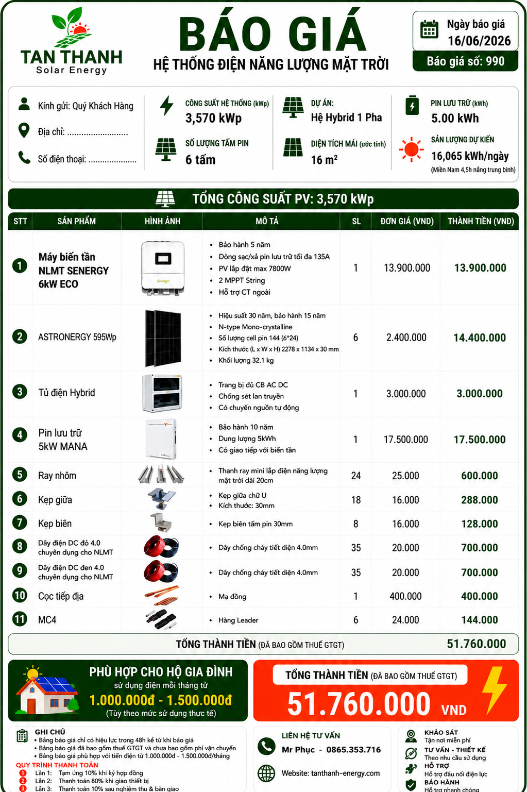This screenshot has height=792, width=527.
Task: Click the number 1 badge for Máy biến tần
Action: 20,266
